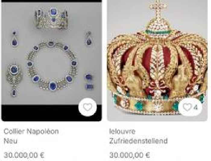This screenshot has height=161, width=211.
Task: Click the Neu condition label
Action: tap(11, 141)
